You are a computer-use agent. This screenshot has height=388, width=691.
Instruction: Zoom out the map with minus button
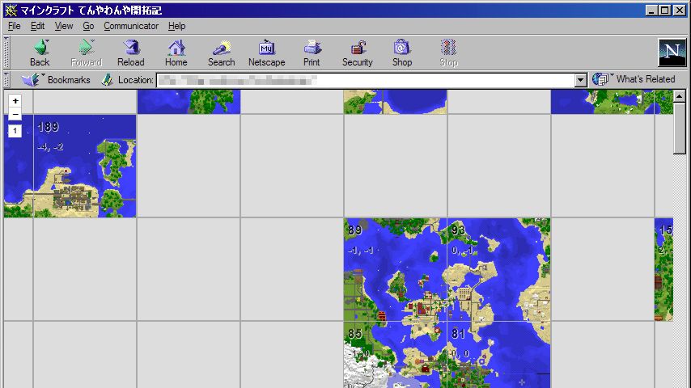[x=15, y=114]
